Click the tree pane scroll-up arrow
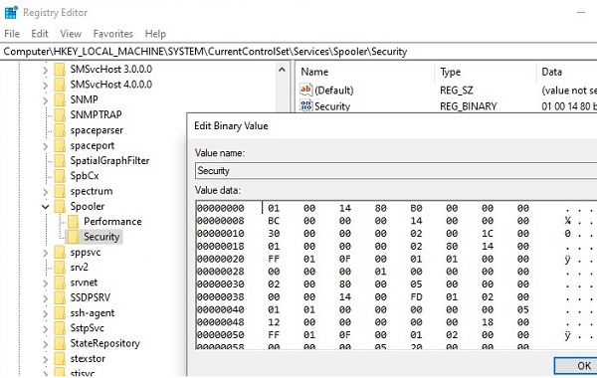Viewport: 597px width, 378px height. coord(282,70)
